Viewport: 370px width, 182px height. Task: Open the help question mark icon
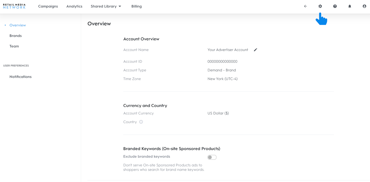pos(335,6)
